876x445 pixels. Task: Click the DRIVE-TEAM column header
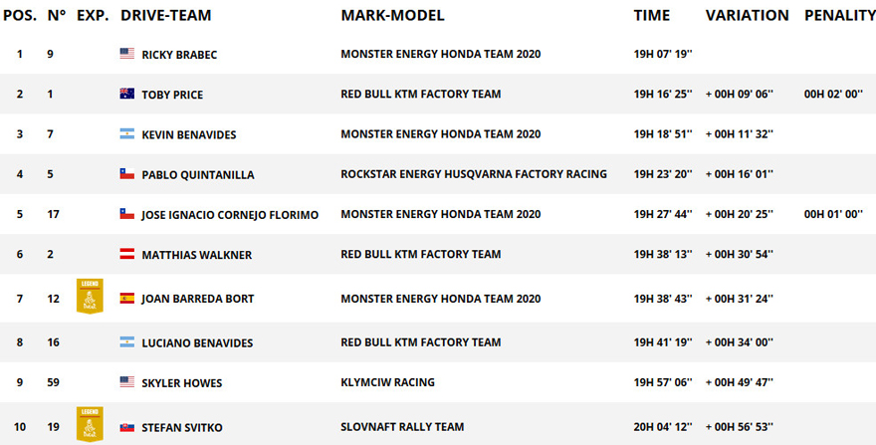coord(166,15)
